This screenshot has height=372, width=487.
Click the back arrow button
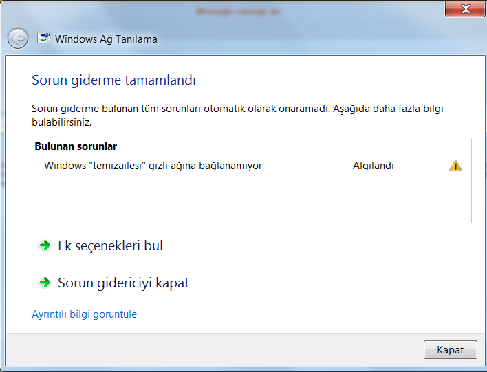coord(18,39)
